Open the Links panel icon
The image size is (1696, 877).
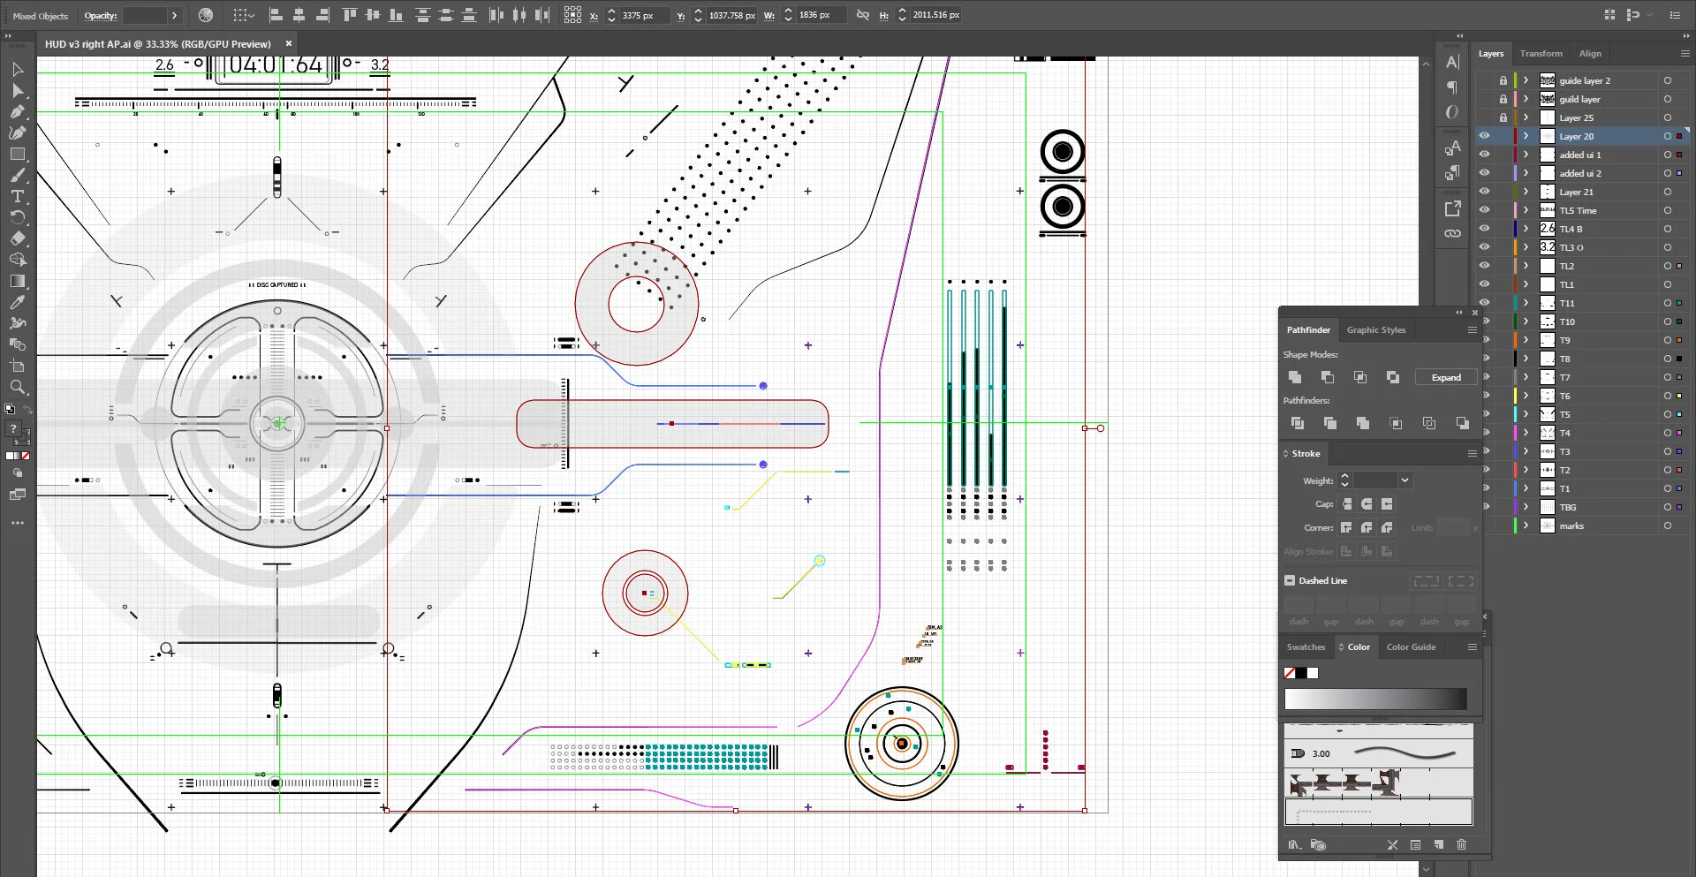[1452, 234]
